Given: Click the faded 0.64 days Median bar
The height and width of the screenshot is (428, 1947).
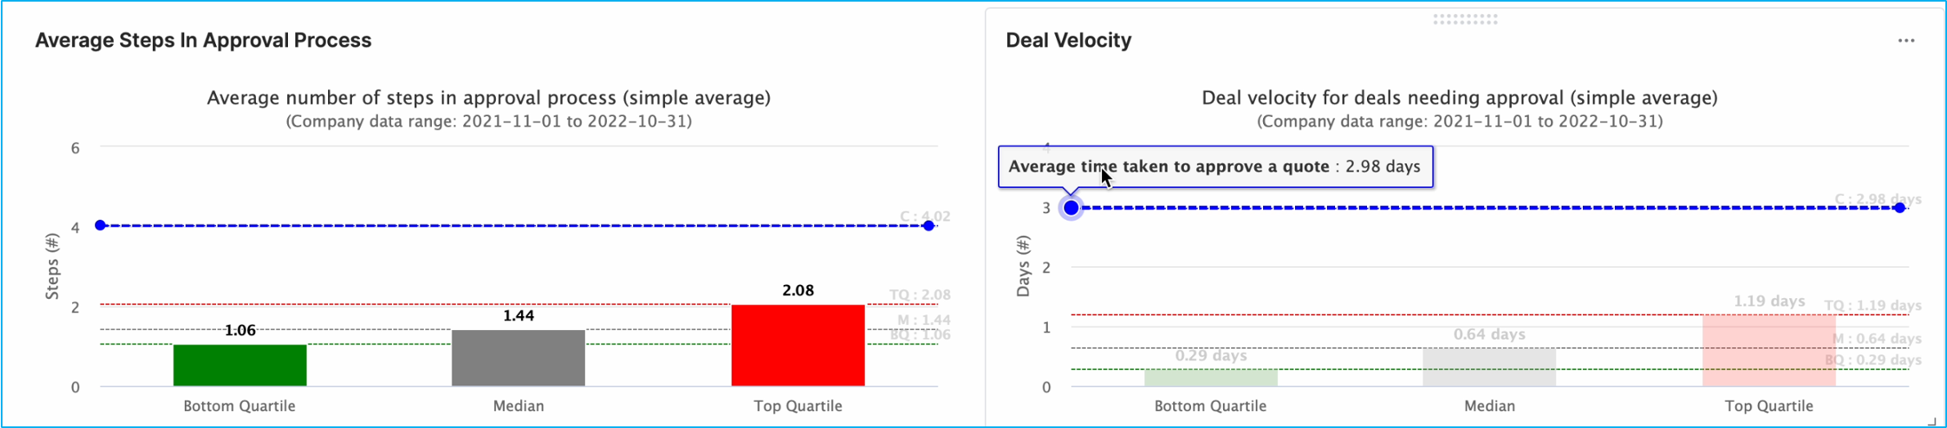Looking at the screenshot, I should point(1489,367).
